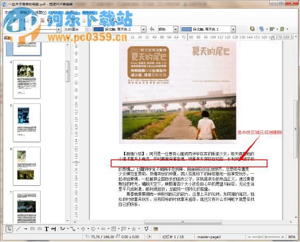Click the blue 青天色 2 line color swatch

(x=99, y=29)
